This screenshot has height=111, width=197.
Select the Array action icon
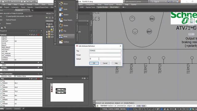pyautogui.click(x=61, y=36)
